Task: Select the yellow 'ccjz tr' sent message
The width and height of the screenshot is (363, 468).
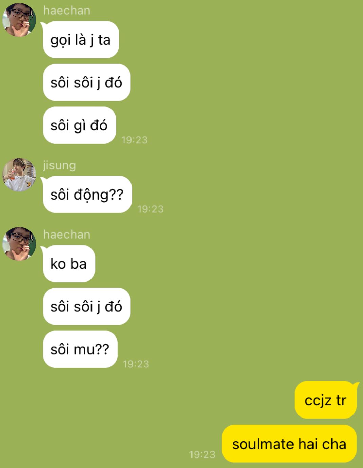Action: pos(325,400)
